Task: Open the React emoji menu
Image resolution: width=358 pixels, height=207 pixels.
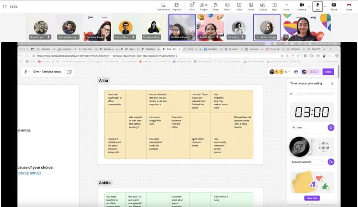Action: click(x=227, y=7)
